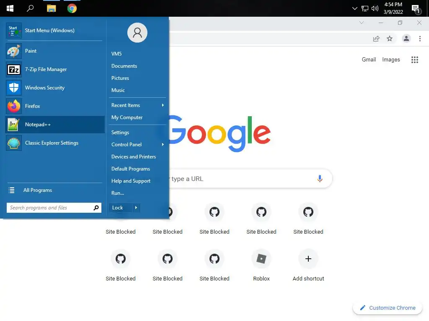Click the start menu search magnifier

[96, 208]
